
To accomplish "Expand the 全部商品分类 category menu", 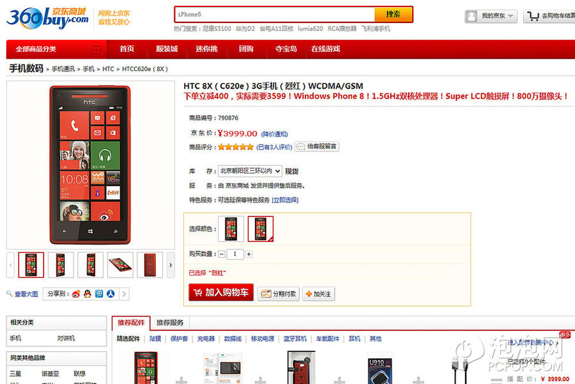I will pos(57,49).
